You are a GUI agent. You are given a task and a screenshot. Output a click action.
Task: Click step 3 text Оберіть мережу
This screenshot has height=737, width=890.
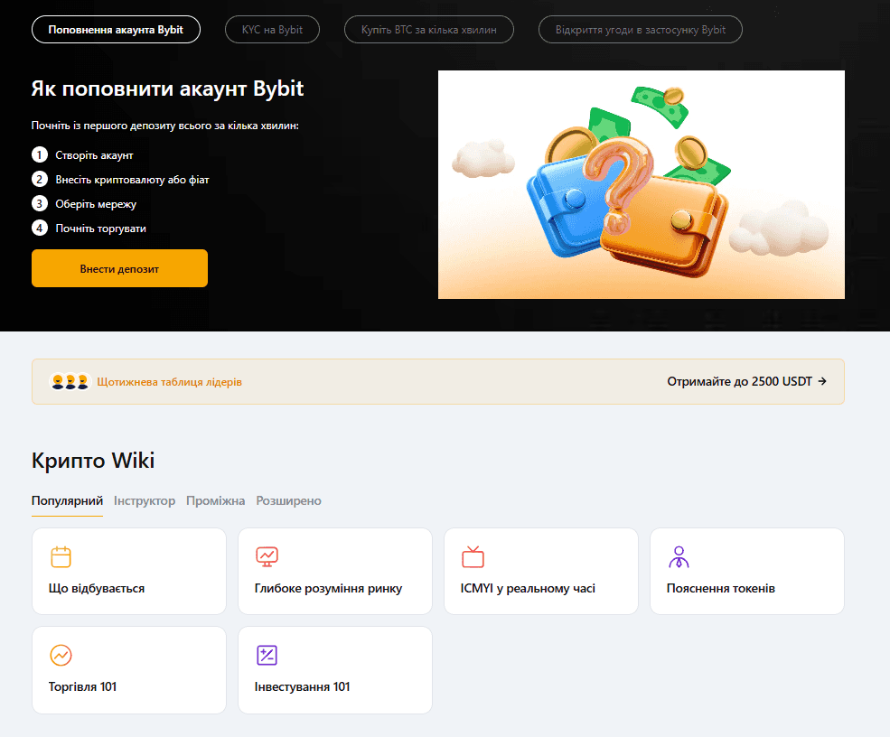pyautogui.click(x=96, y=204)
